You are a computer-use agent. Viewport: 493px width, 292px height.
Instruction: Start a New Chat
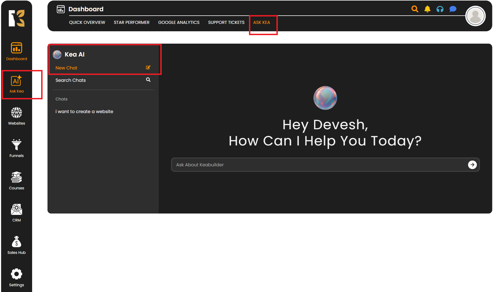(66, 68)
